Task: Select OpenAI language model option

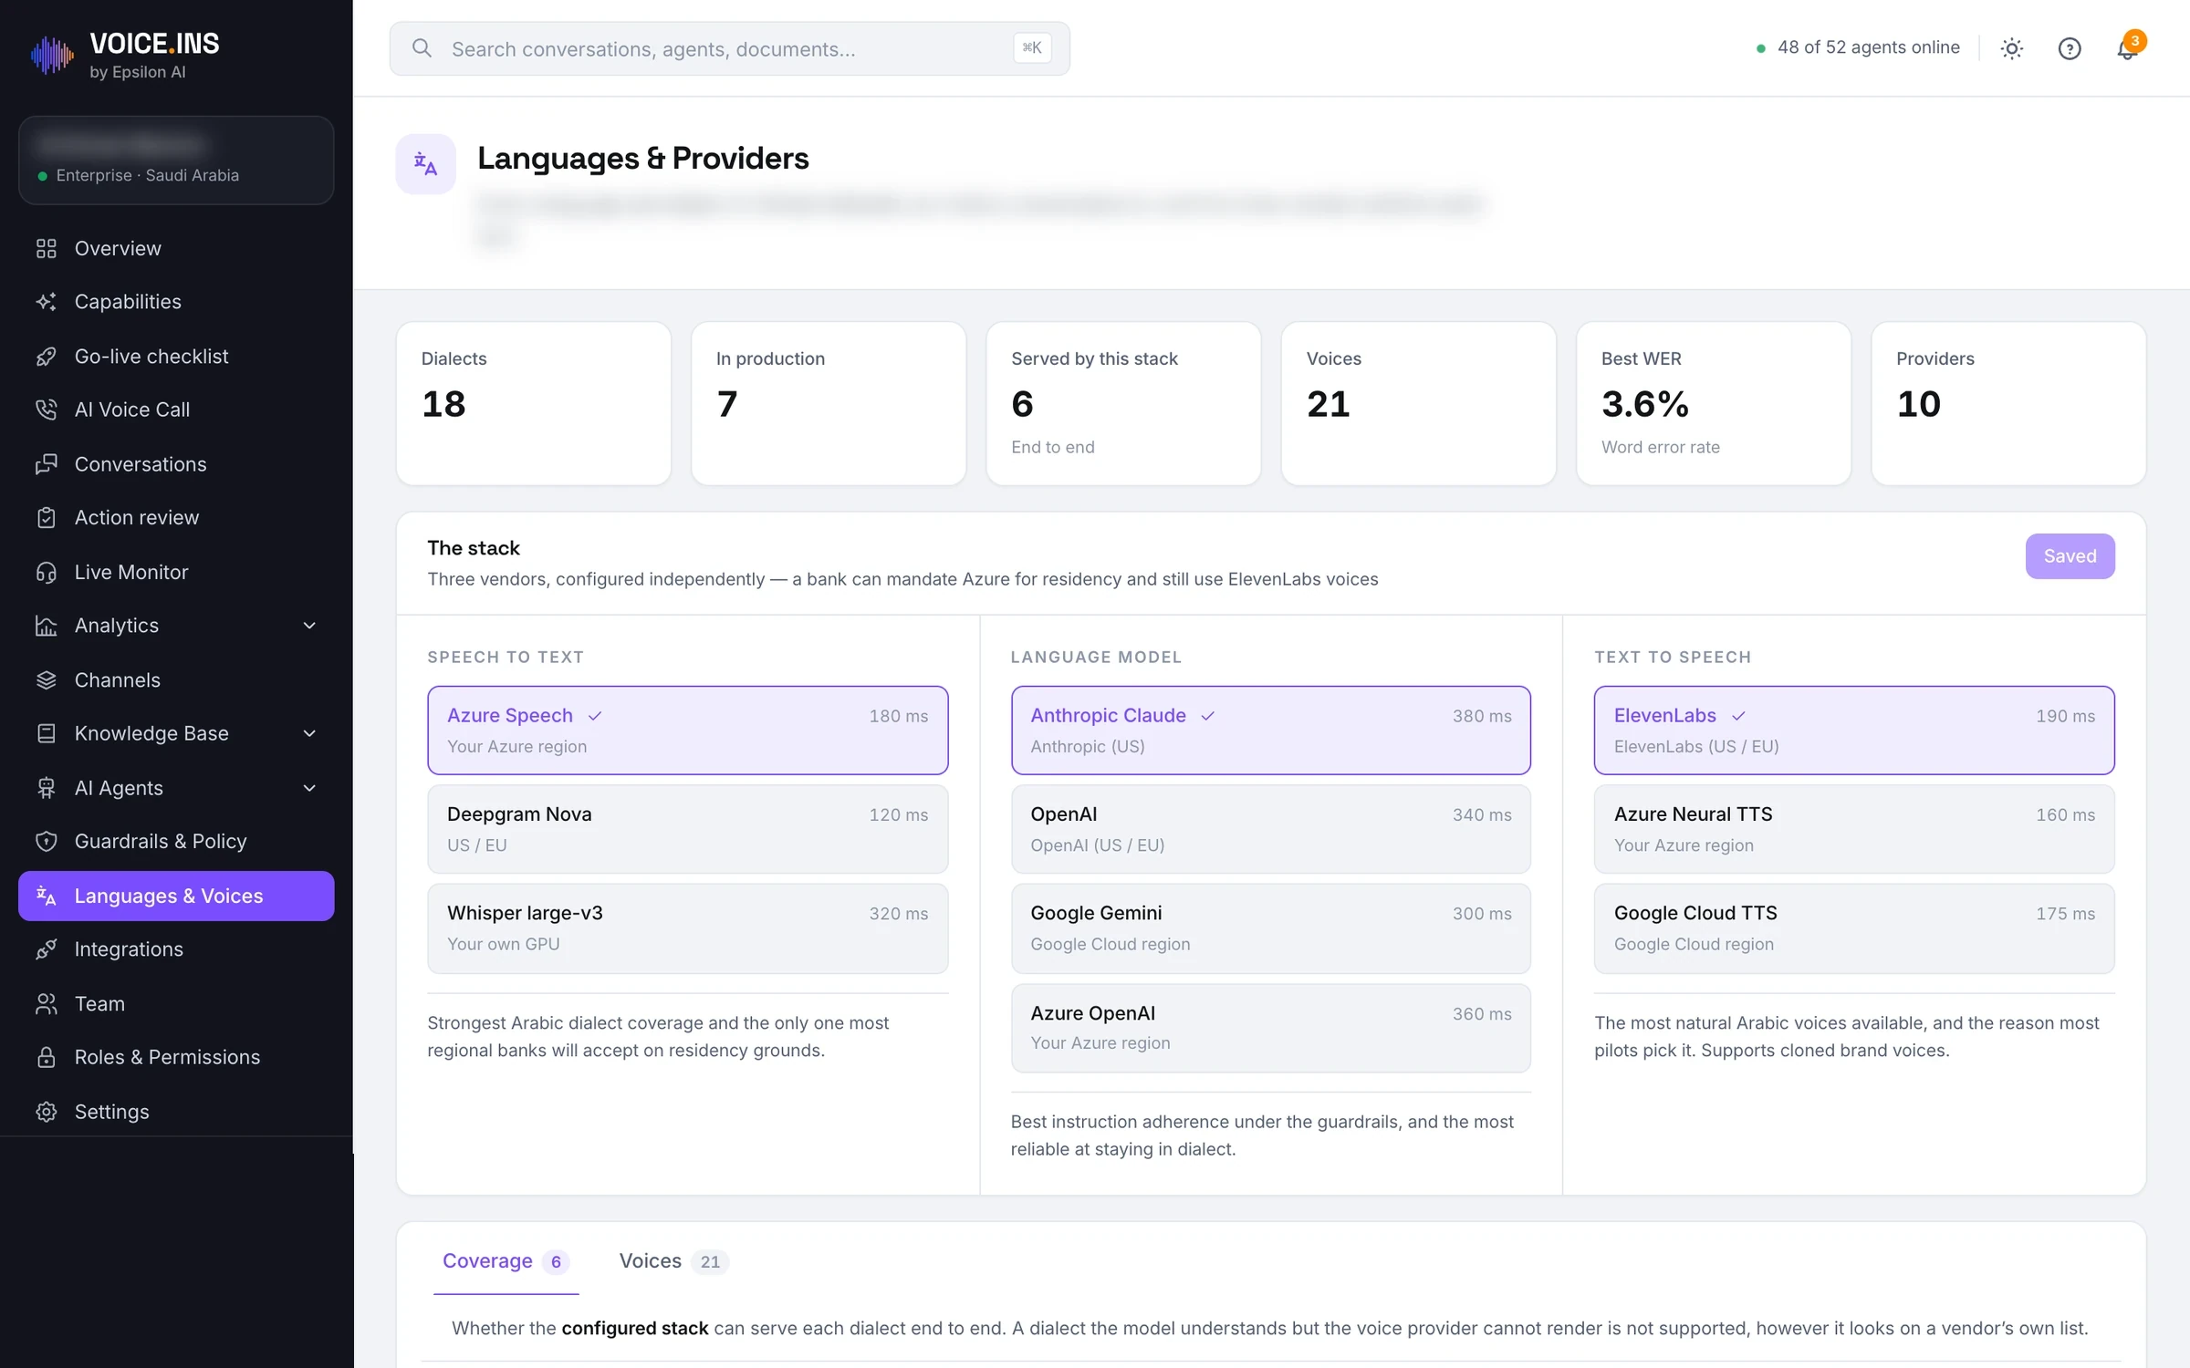Action: (1270, 829)
